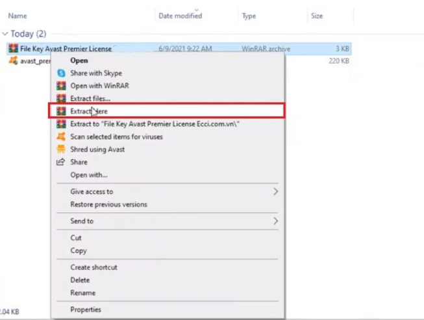
Task: Select Cut from context menu
Action: (x=76, y=237)
